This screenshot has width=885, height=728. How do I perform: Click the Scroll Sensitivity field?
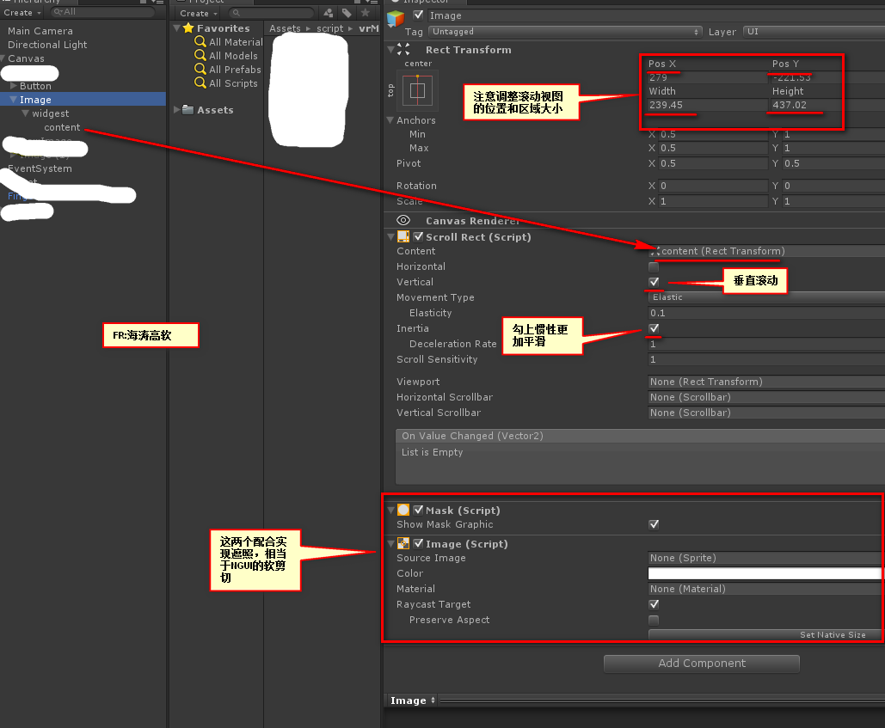tap(766, 359)
